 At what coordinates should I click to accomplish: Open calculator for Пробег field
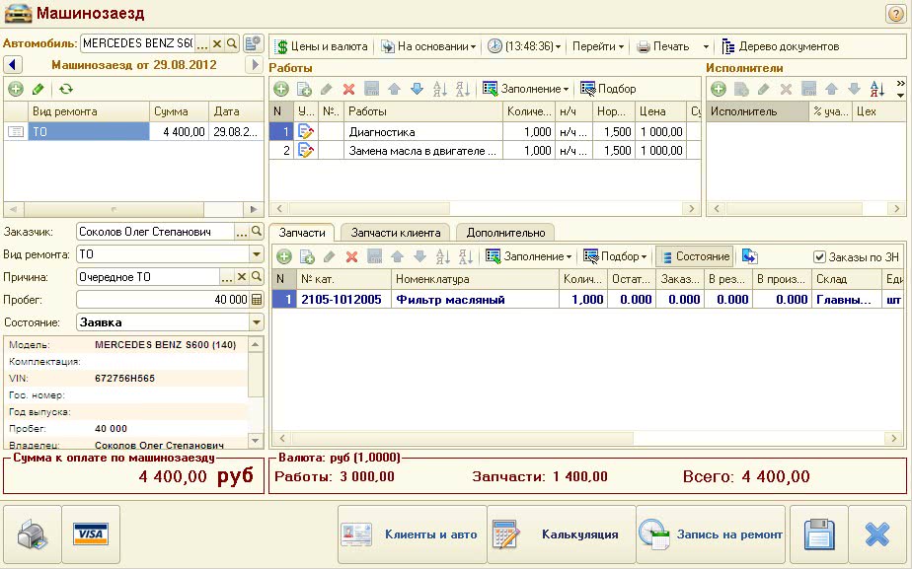257,300
